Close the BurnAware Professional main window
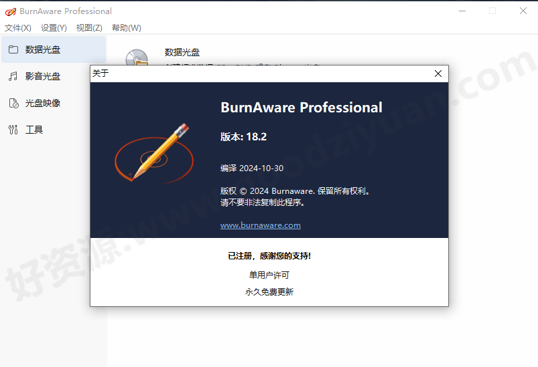The width and height of the screenshot is (538, 367). (x=523, y=11)
